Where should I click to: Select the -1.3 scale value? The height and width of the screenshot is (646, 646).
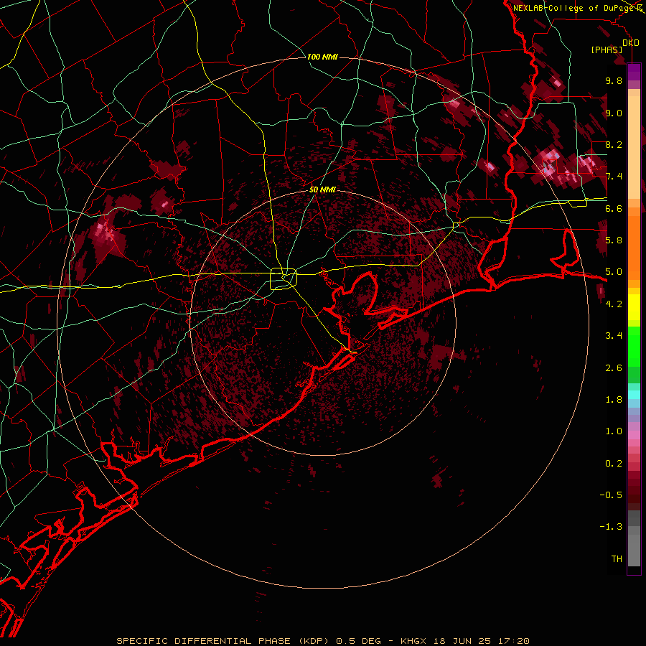(x=611, y=527)
